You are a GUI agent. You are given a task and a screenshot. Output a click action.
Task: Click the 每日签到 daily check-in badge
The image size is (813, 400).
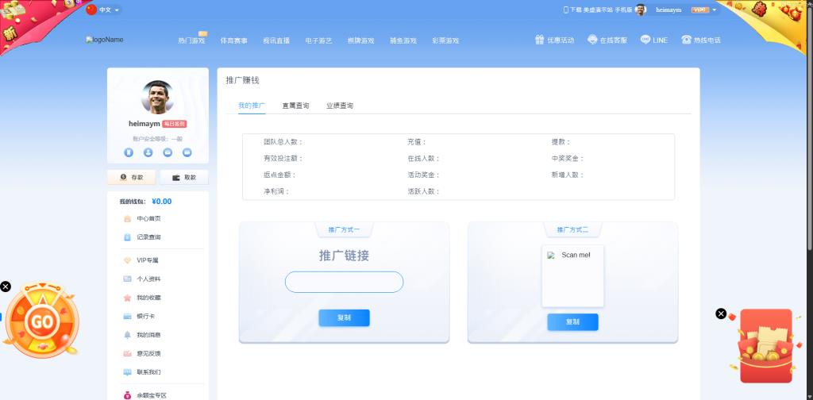pos(174,124)
